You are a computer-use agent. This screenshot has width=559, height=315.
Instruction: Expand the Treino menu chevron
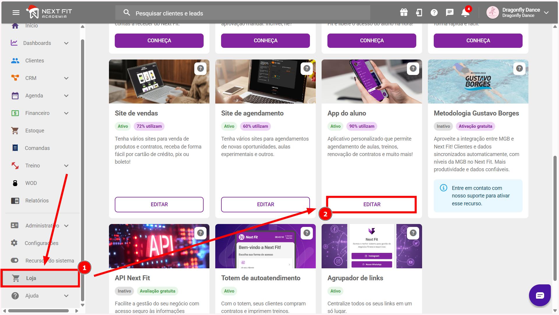(x=66, y=166)
